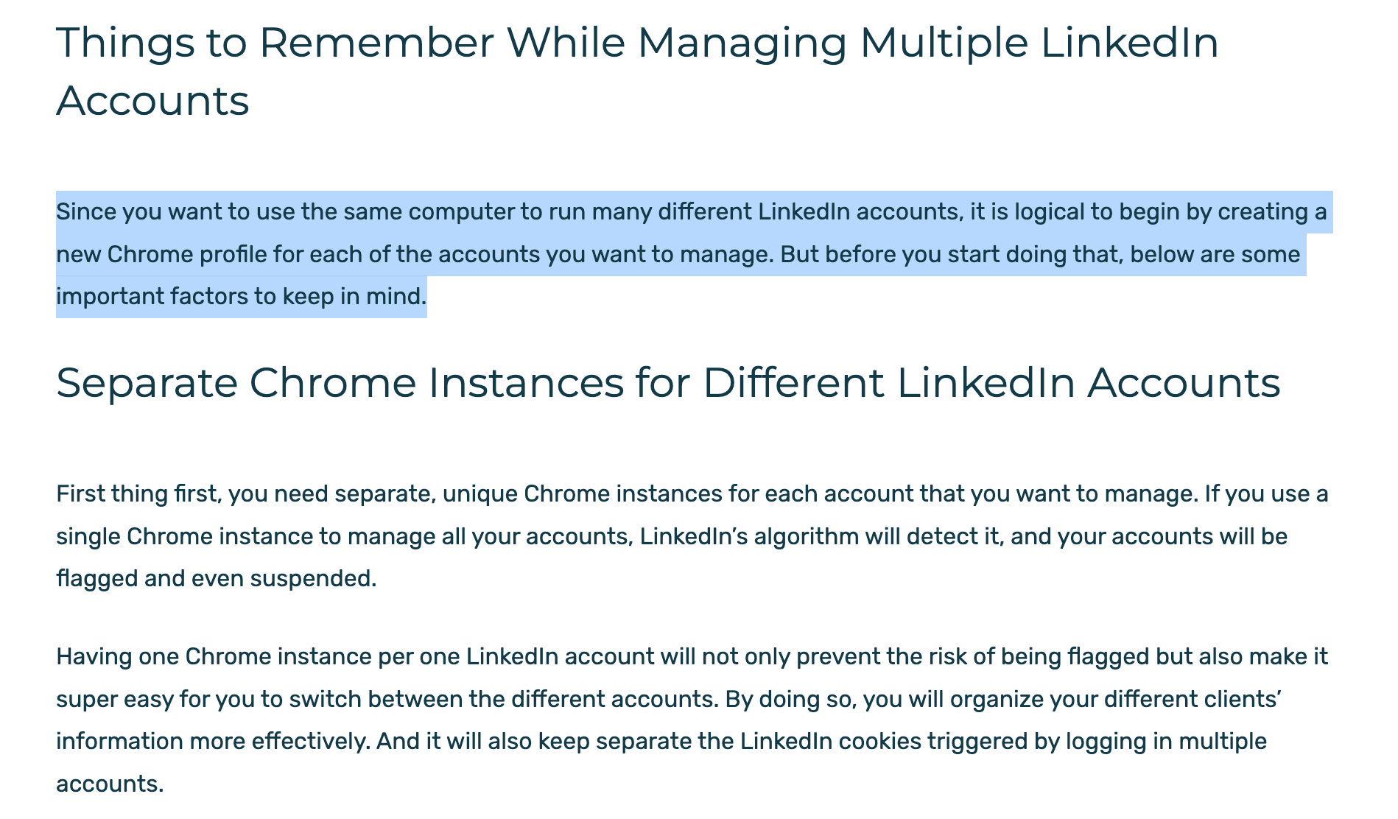Click 'Multiple LinkedIn' in the top heading
The width and height of the screenshot is (1398, 819).
tap(1039, 43)
